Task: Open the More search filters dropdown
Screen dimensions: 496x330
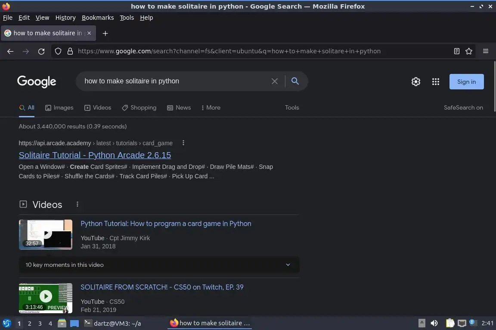Action: pos(211,108)
